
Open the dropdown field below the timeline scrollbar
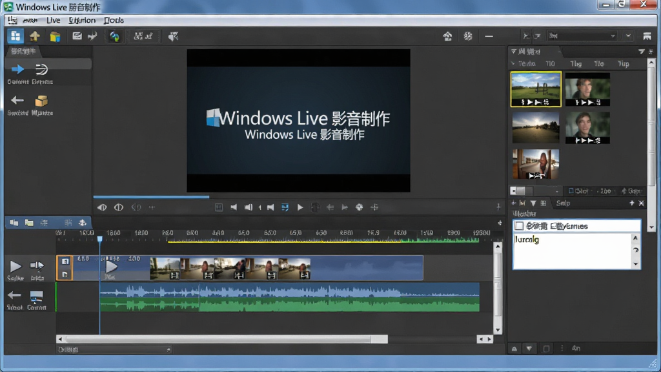pyautogui.click(x=114, y=349)
